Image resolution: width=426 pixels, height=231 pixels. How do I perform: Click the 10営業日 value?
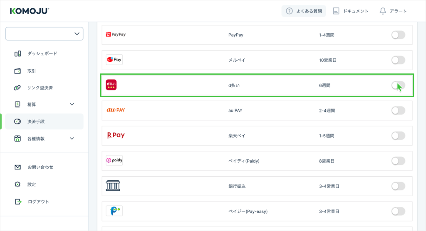click(x=328, y=60)
